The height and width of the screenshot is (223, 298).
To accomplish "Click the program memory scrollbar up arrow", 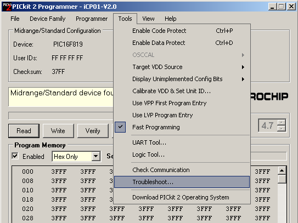I will [x=282, y=170].
